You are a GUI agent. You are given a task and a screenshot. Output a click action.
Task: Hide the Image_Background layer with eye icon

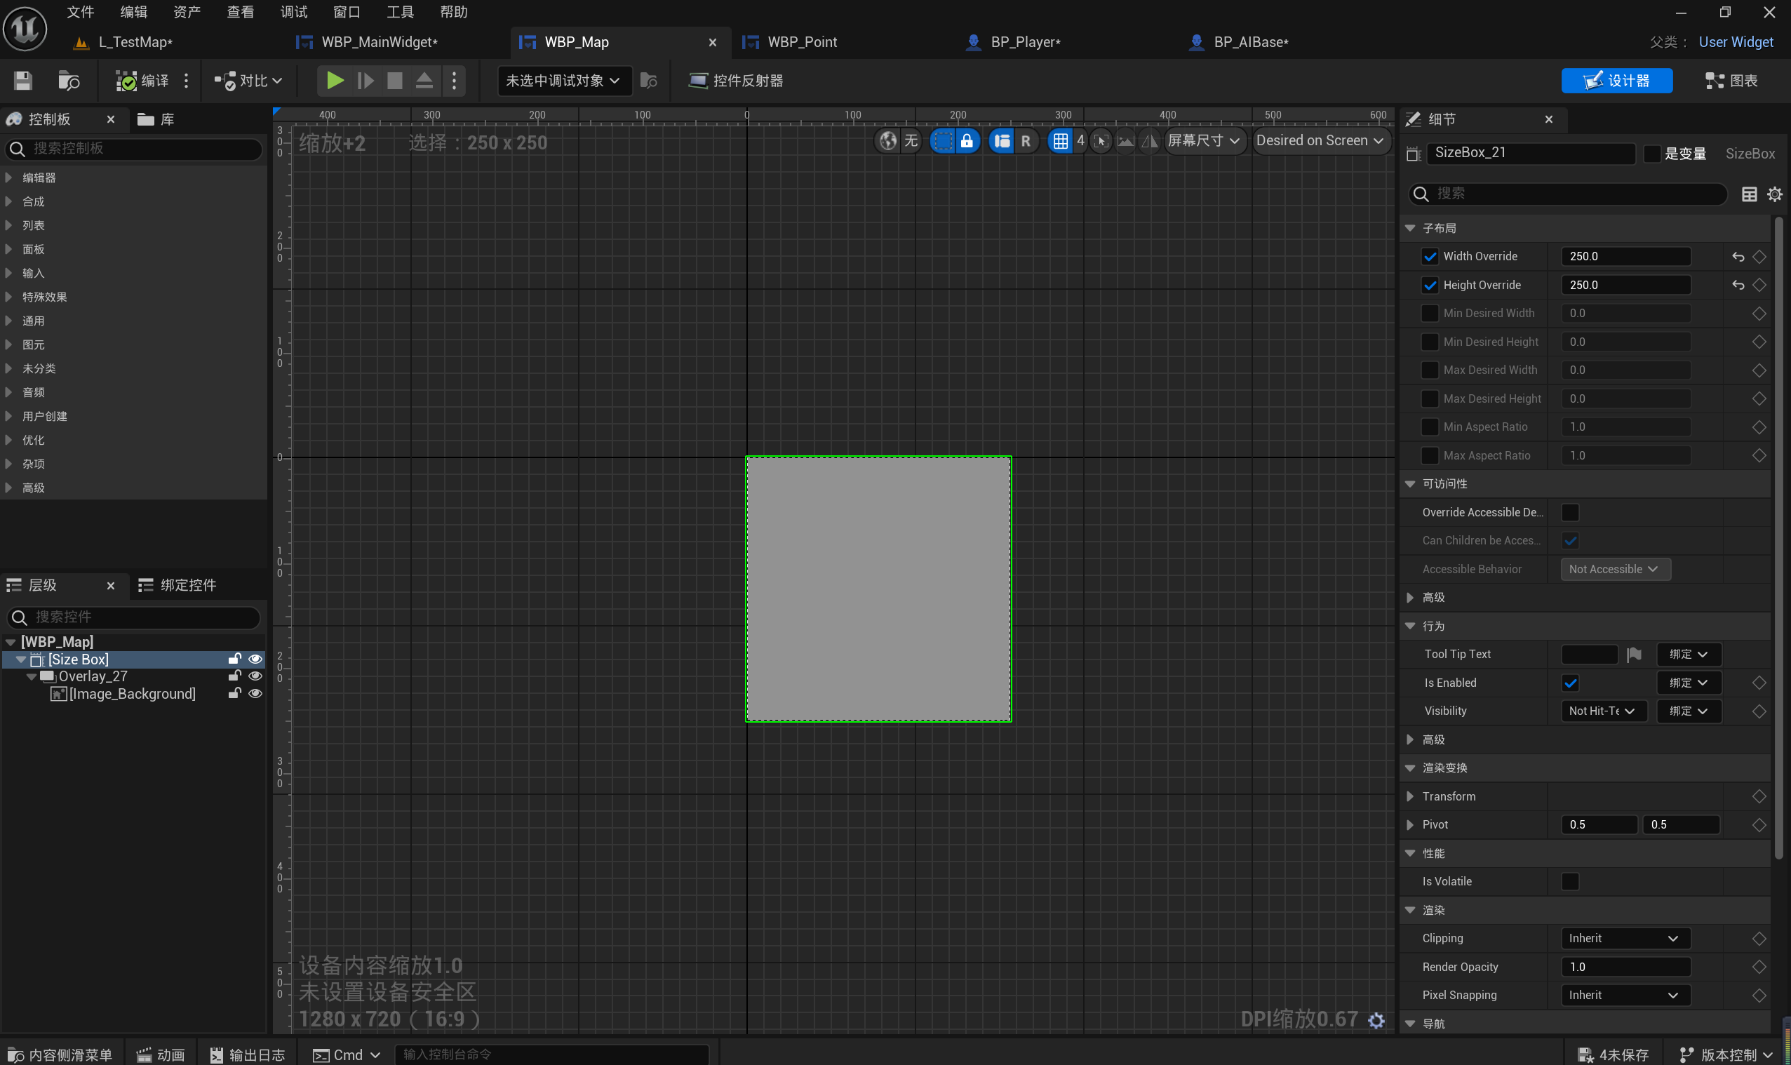tap(255, 693)
